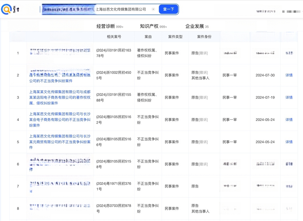Click the 案由 column header
Screen dimensions: 303x221
point(148,37)
